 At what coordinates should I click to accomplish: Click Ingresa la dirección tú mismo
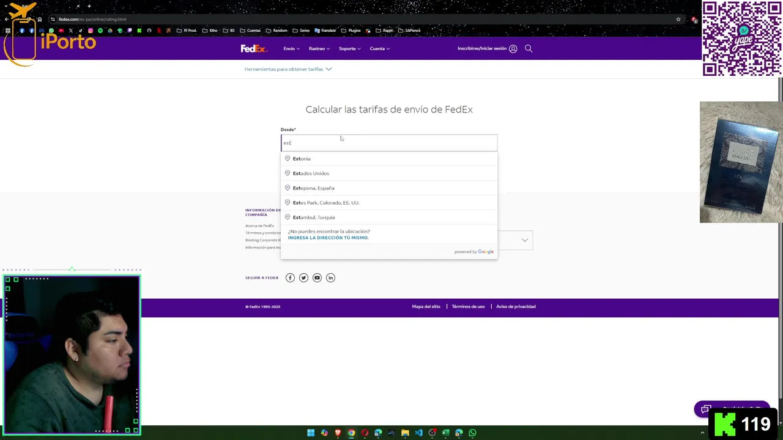pos(328,238)
